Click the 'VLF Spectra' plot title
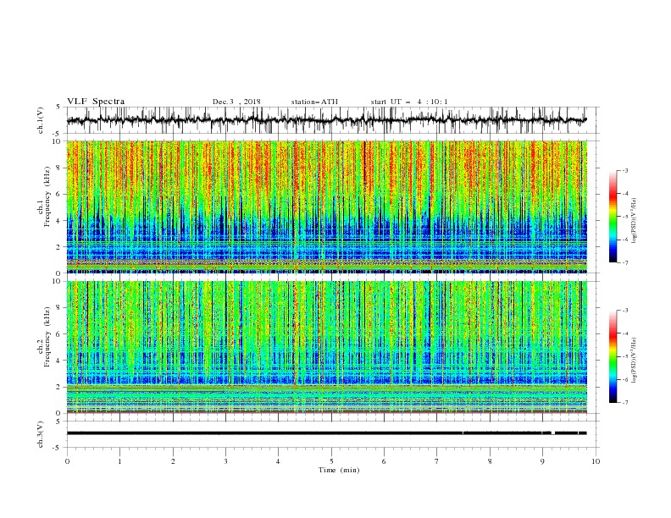 [x=96, y=102]
